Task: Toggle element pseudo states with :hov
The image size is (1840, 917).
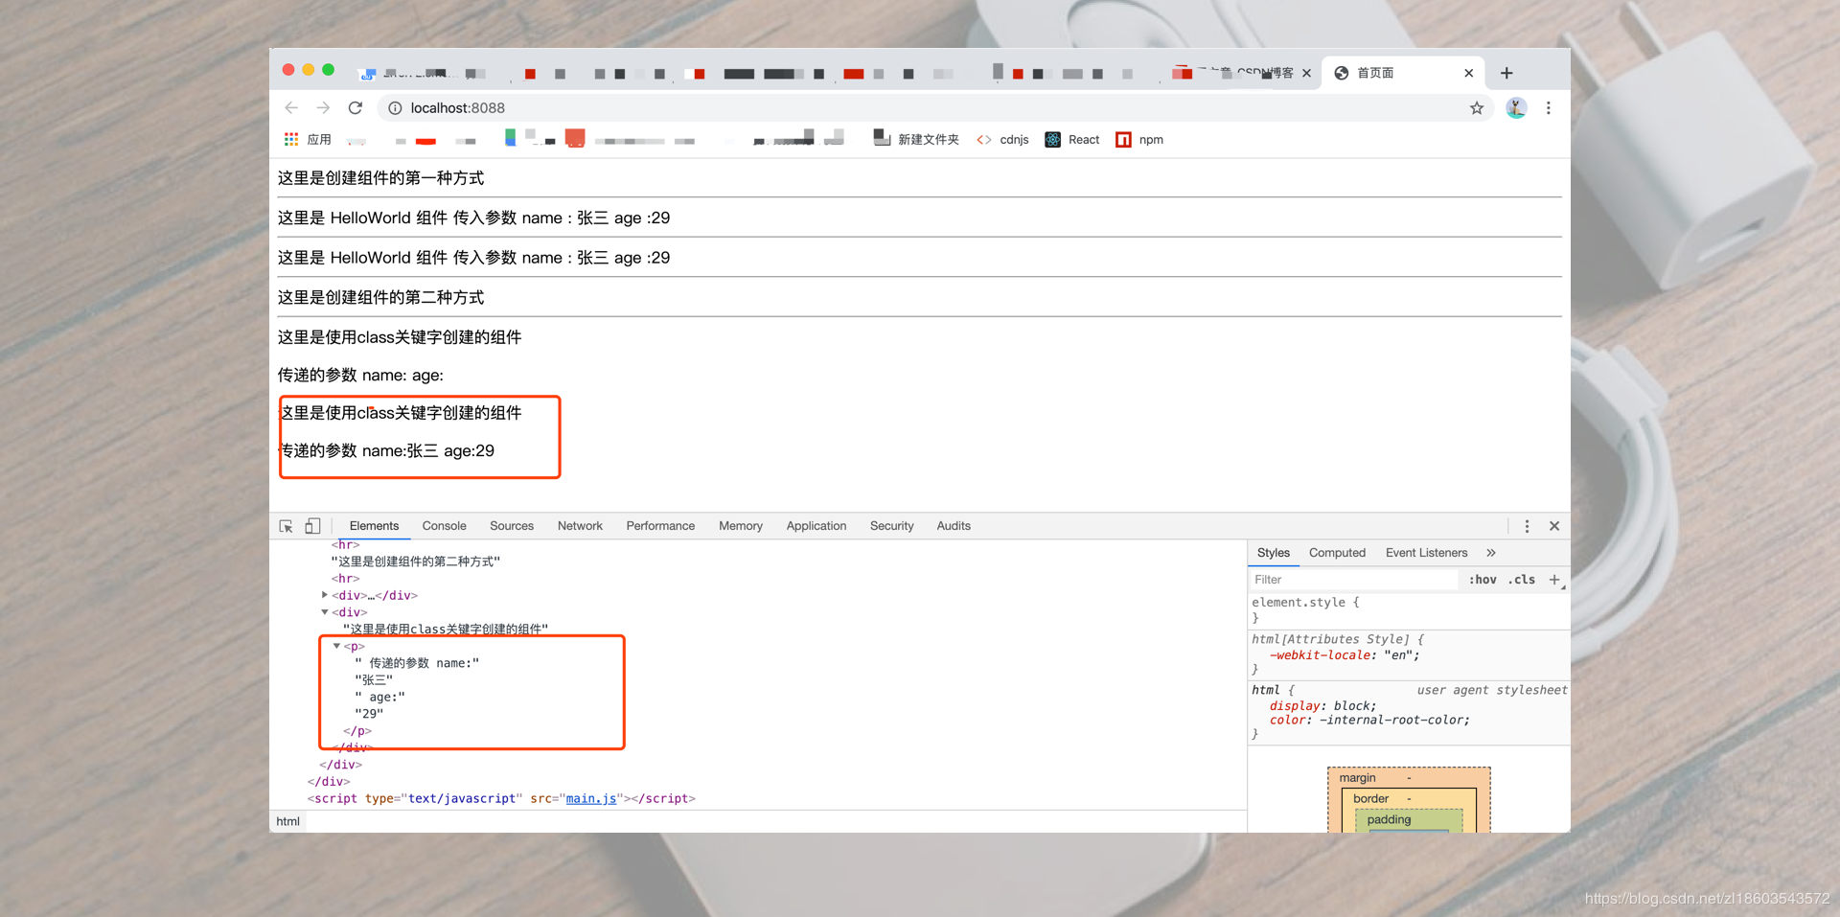Action: [1483, 579]
